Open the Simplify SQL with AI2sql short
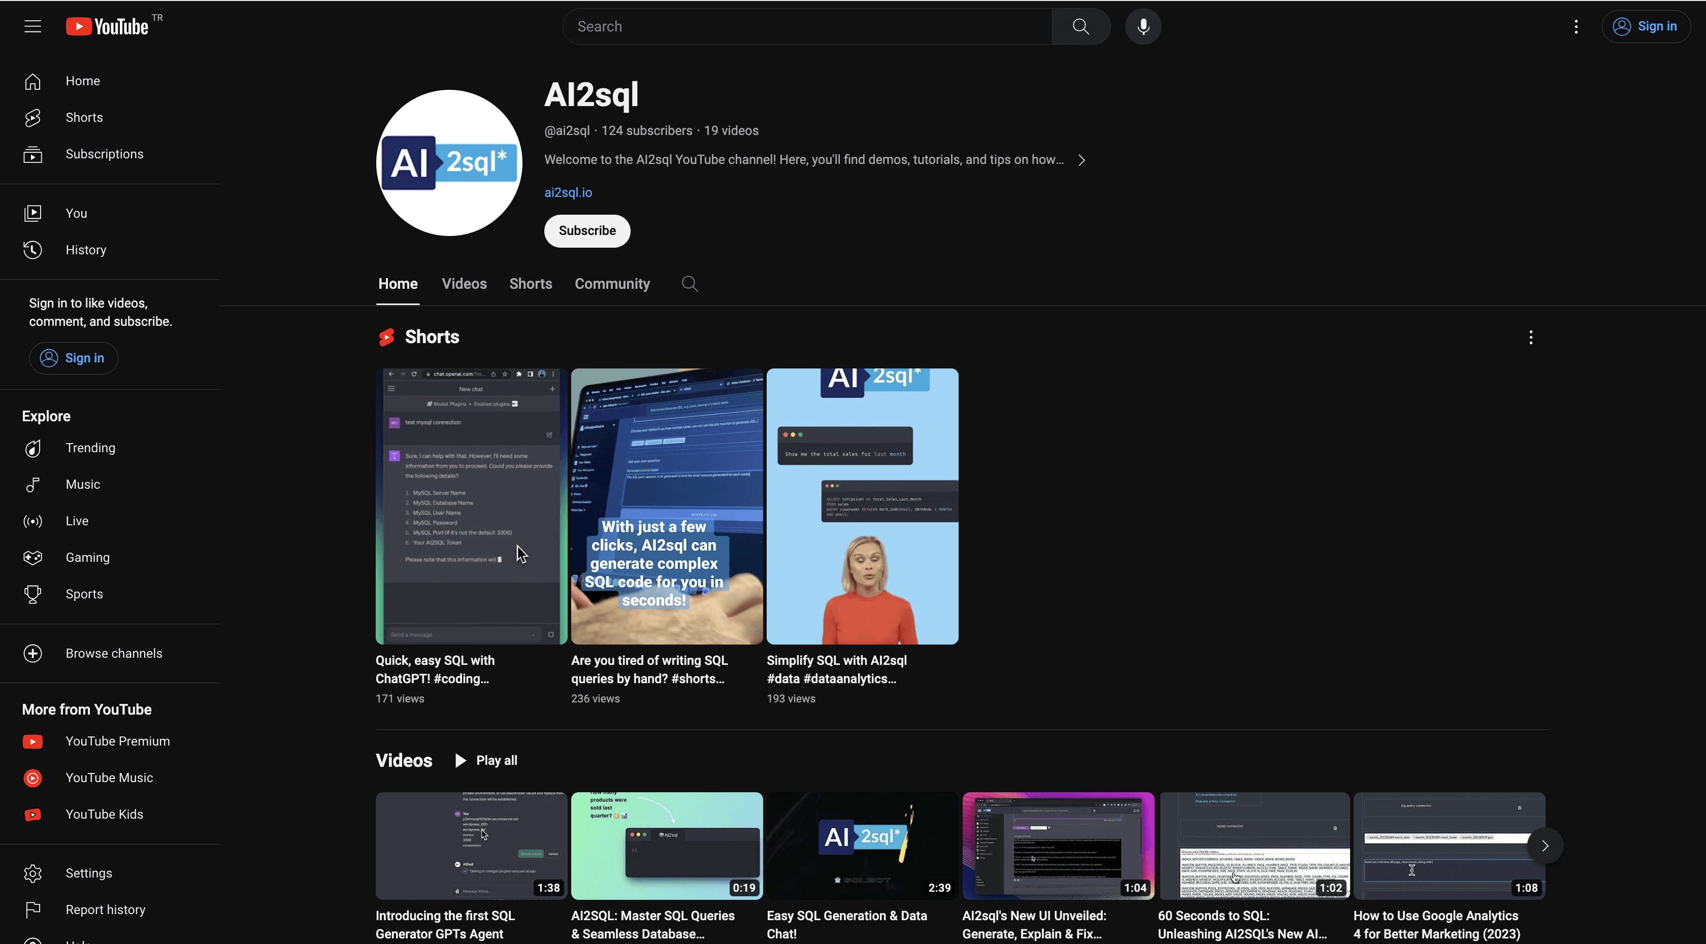 (x=862, y=507)
